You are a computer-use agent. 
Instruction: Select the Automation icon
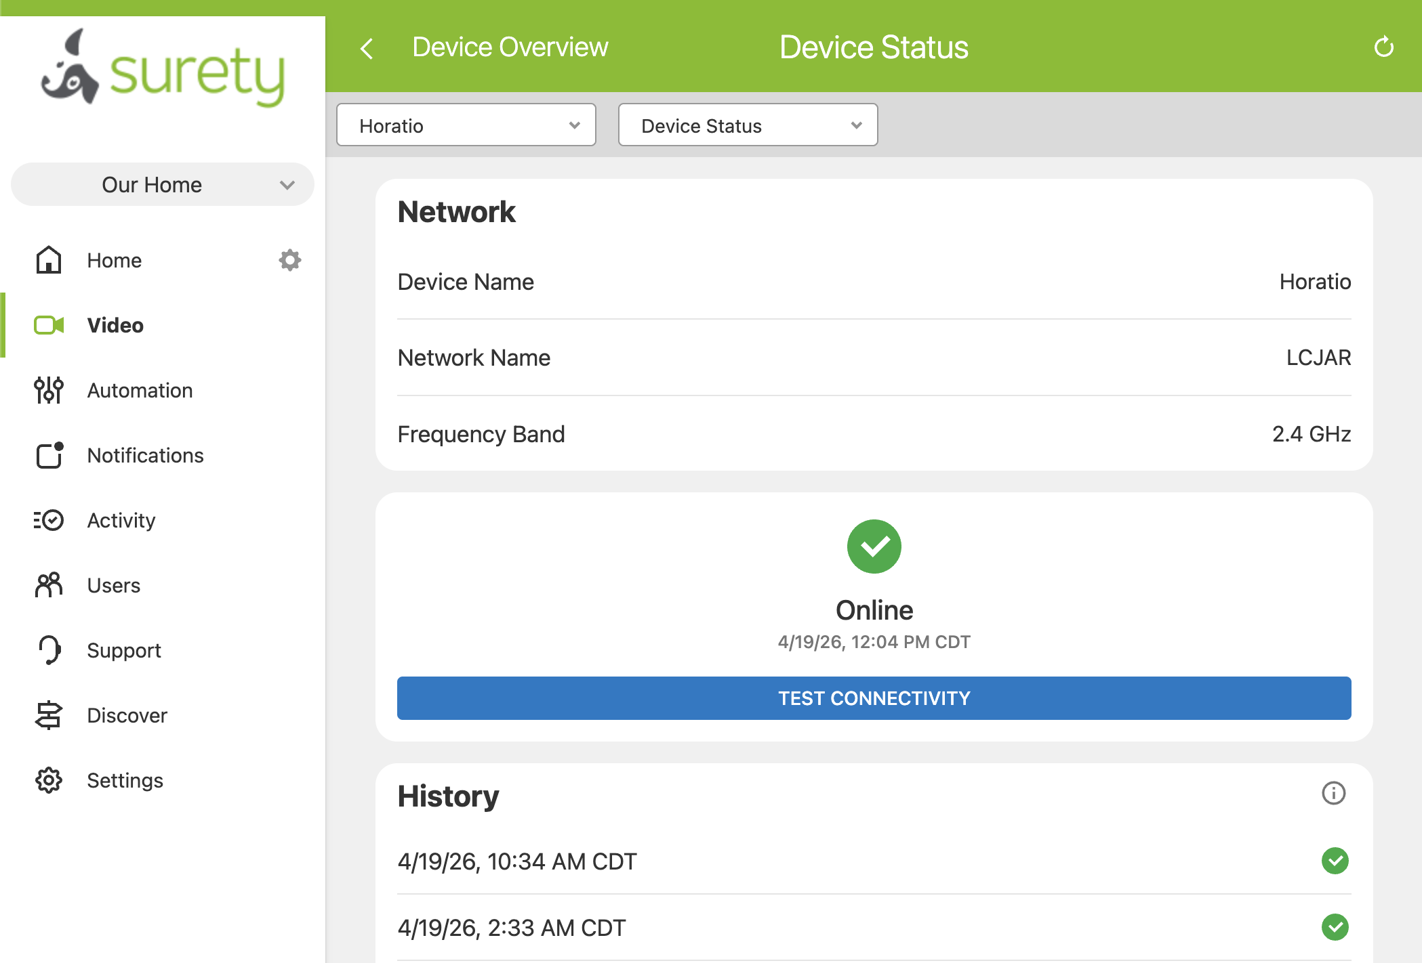(48, 390)
